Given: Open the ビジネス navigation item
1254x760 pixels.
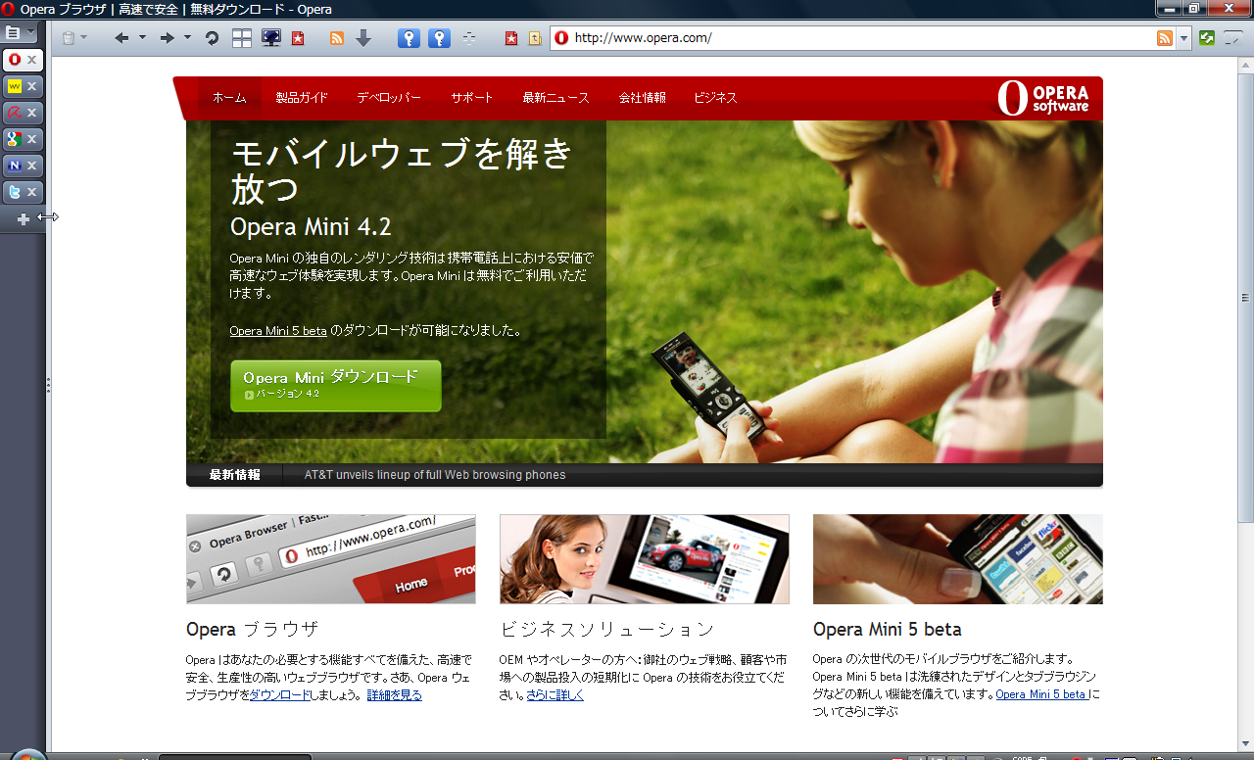Looking at the screenshot, I should [715, 98].
